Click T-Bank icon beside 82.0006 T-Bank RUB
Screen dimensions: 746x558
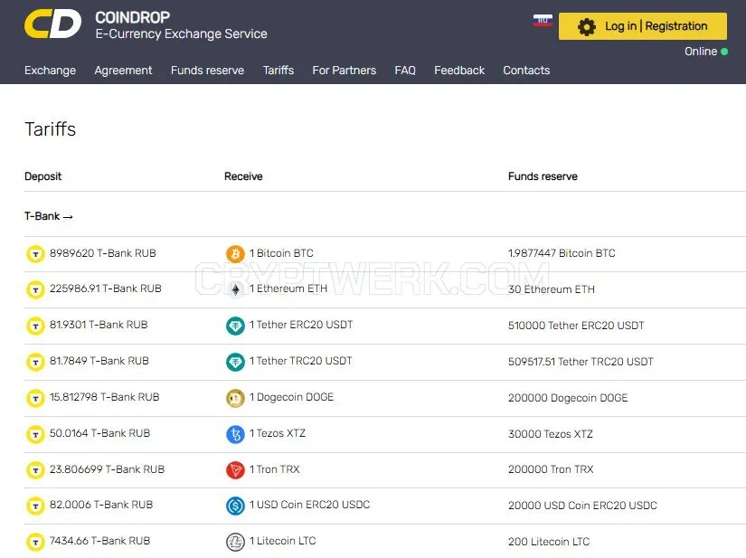pos(35,506)
